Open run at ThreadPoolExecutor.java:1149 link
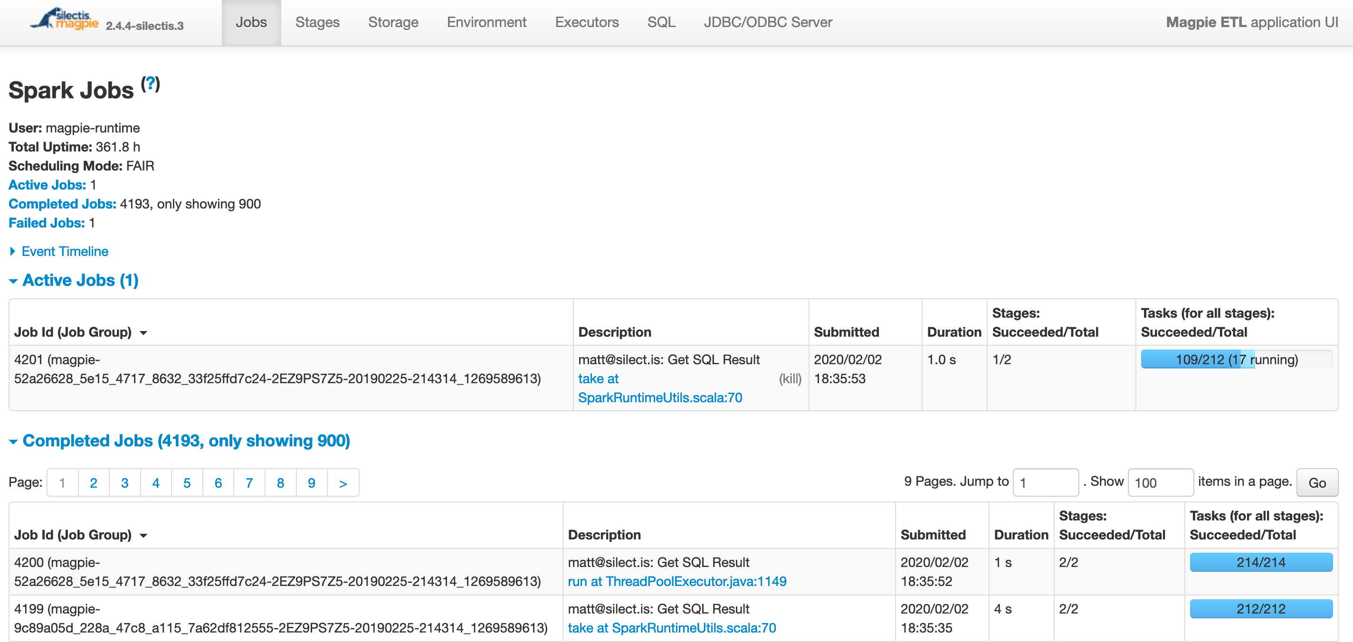 pos(677,582)
